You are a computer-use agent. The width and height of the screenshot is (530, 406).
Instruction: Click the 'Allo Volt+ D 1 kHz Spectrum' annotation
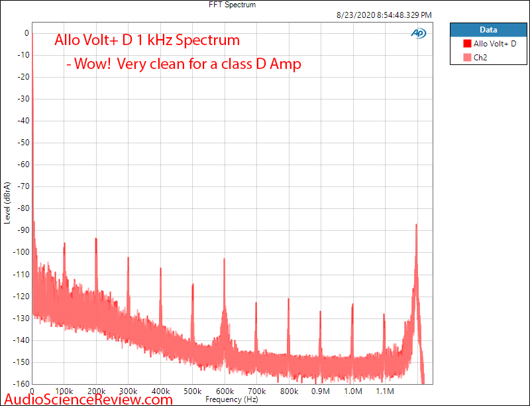click(147, 40)
